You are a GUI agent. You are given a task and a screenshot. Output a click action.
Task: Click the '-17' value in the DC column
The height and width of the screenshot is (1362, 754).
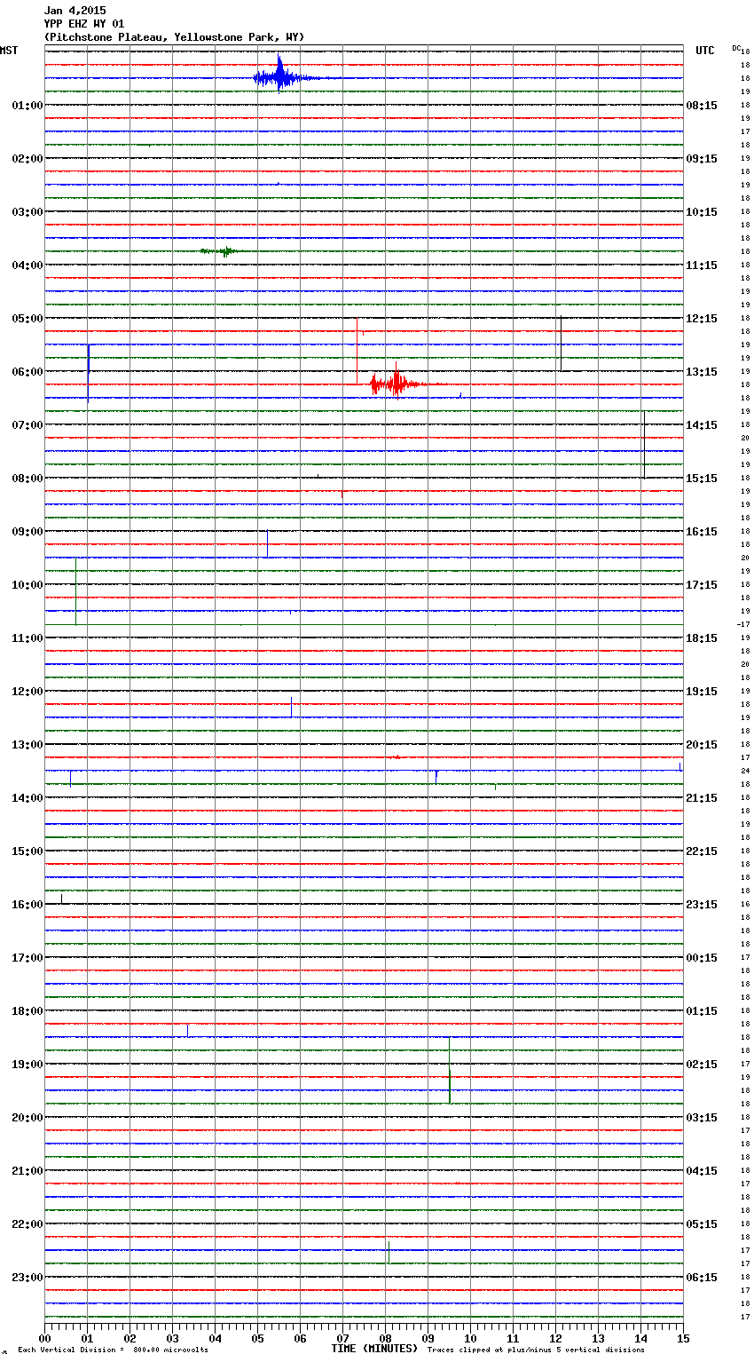[x=743, y=624]
